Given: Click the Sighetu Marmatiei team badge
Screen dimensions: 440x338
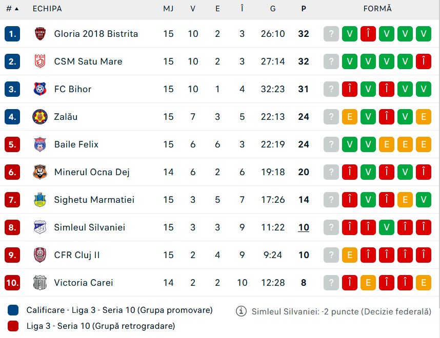Looking at the screenshot, I should pyautogui.click(x=39, y=200).
